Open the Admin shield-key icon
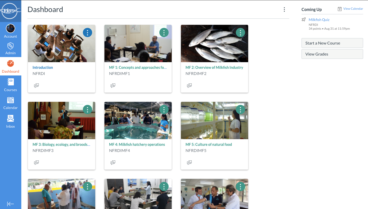This screenshot has width=368, height=209. [11, 46]
